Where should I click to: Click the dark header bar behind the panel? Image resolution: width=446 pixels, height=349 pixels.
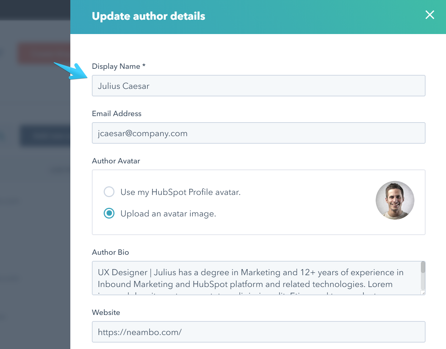tap(35, 10)
